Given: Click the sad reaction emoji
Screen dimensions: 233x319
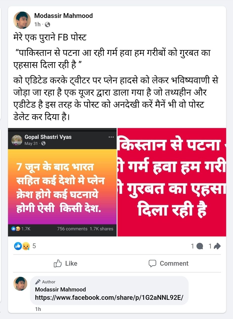Looking at the screenshot, I should coord(26,246).
